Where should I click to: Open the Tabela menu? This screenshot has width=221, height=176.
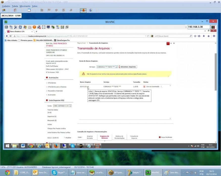pyautogui.click(x=15, y=6)
